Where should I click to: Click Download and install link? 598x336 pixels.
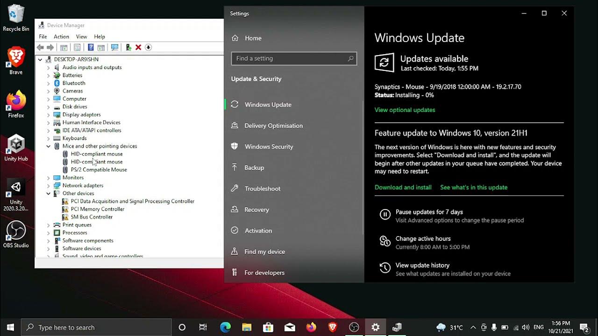click(x=403, y=188)
